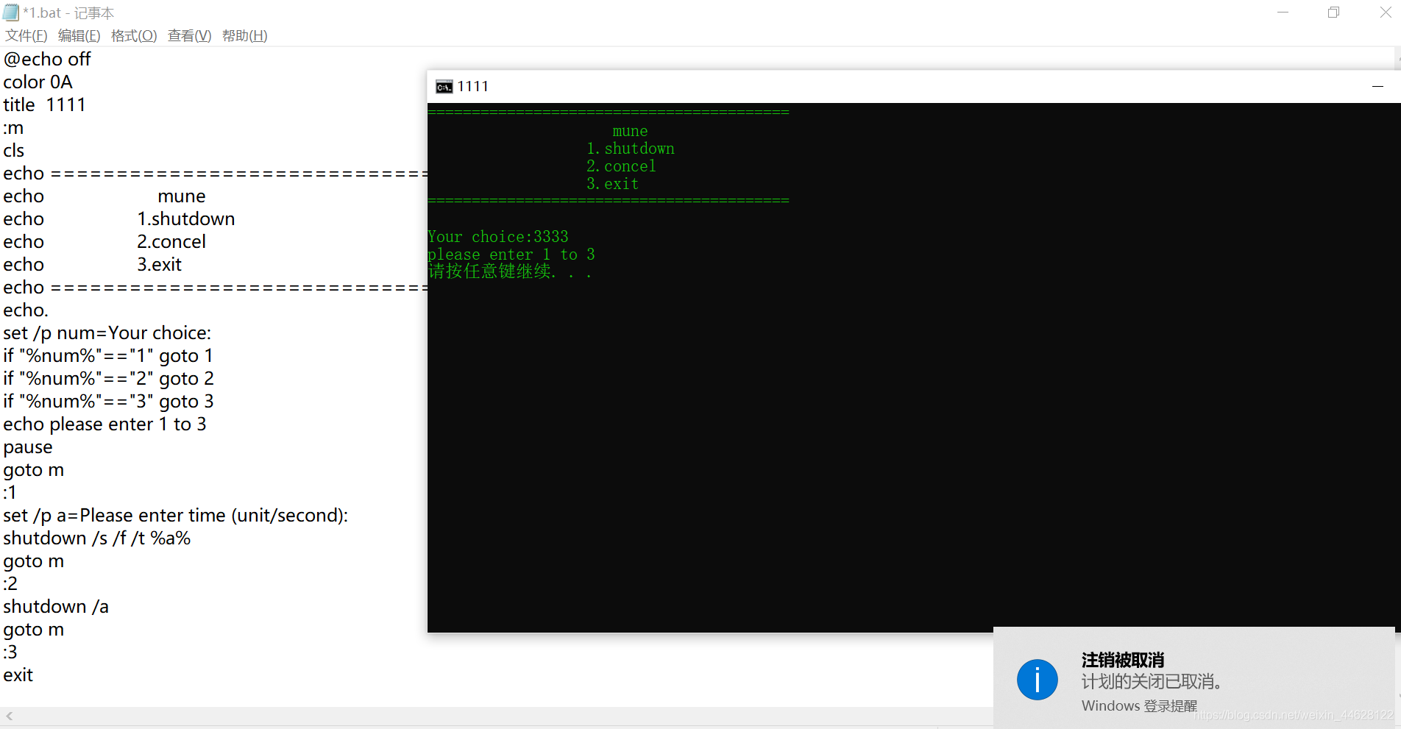Click the 'if "%num%"=="1" goto 1' line
1401x729 pixels.
pos(108,355)
